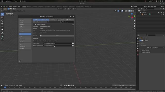This screenshot has height=92, width=165.
Task: Select the Add Cube tool
Action: pyautogui.click(x=2, y=39)
